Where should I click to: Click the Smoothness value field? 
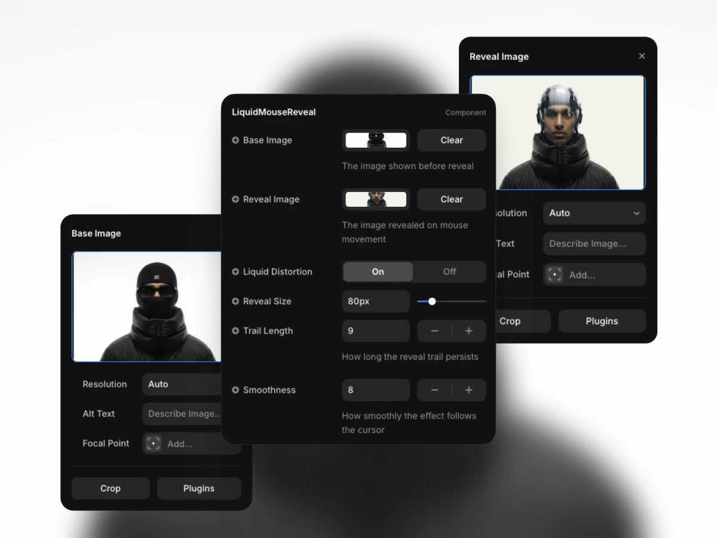(x=376, y=390)
